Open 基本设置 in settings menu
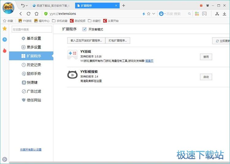 pyautogui.click(x=31, y=38)
